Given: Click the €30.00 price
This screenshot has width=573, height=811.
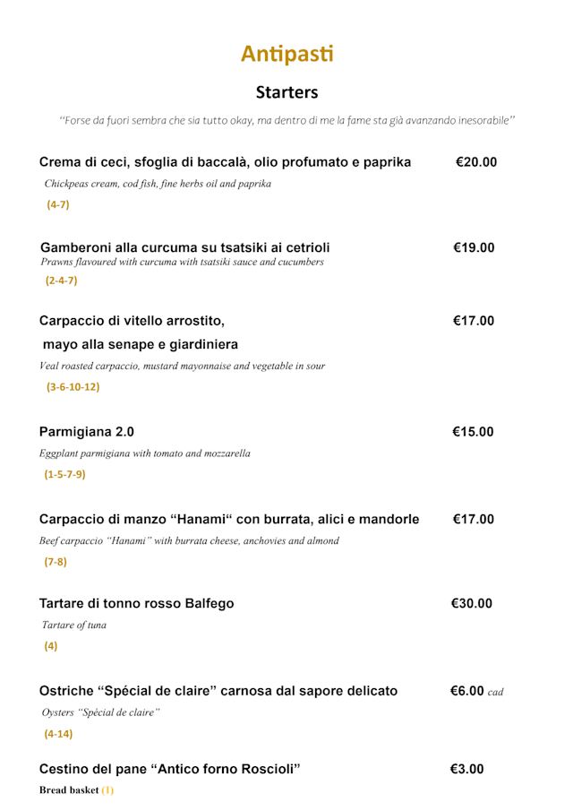Looking at the screenshot, I should pyautogui.click(x=473, y=603).
